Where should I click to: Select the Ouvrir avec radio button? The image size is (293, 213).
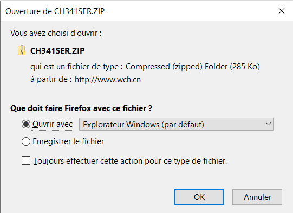[x=26, y=124]
